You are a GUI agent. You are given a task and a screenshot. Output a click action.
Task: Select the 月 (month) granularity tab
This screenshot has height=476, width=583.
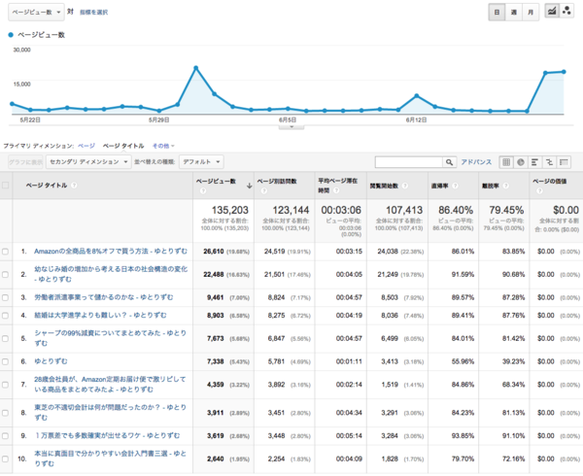531,12
